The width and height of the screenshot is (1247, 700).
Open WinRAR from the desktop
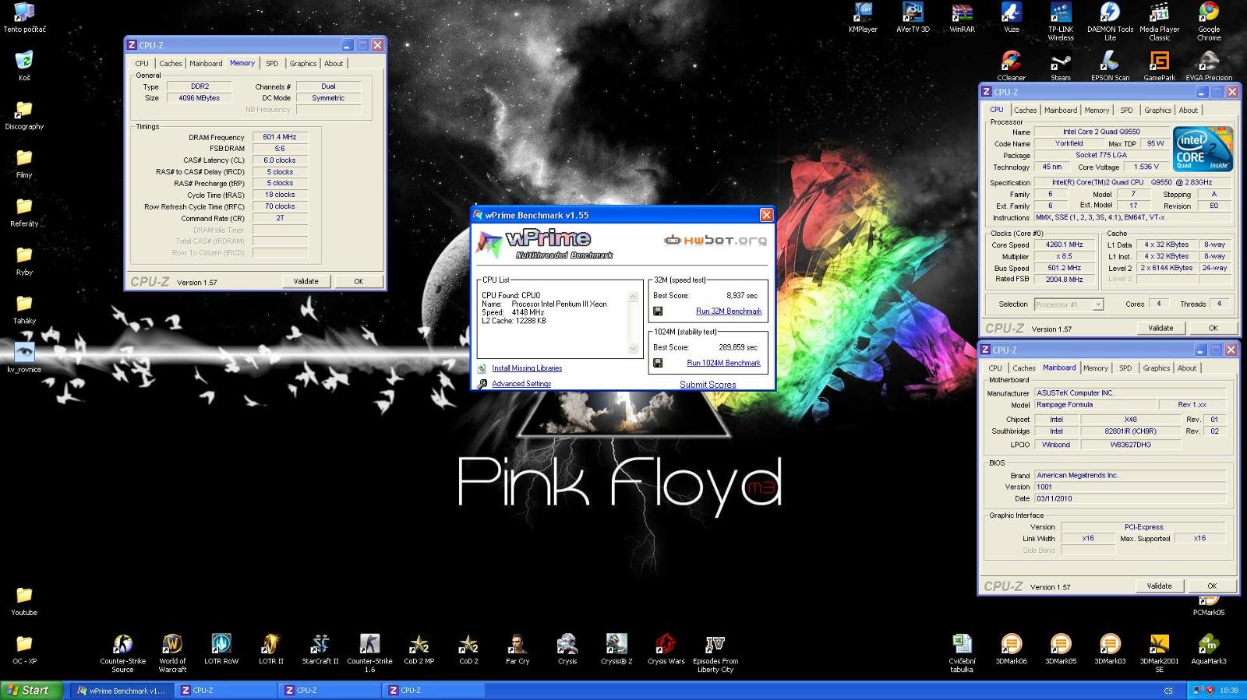(x=962, y=18)
